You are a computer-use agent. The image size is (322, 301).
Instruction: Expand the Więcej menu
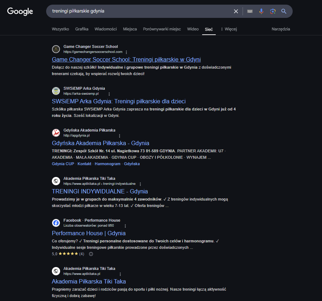(229, 29)
